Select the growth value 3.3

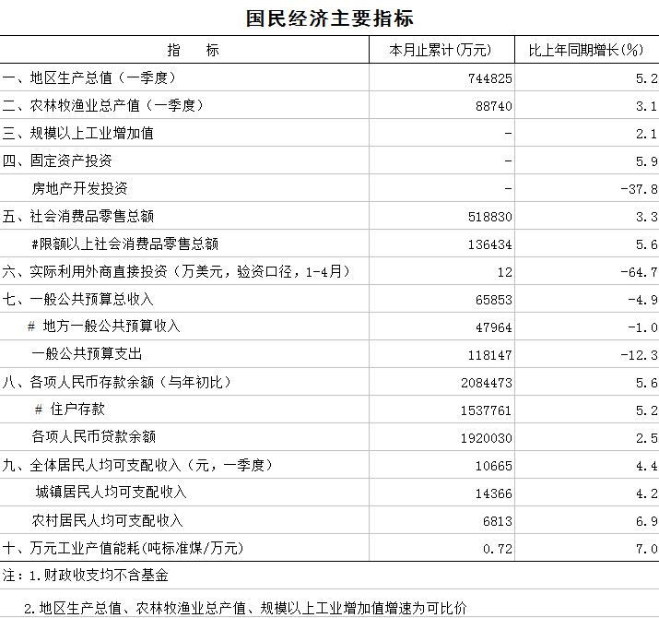[x=646, y=217]
